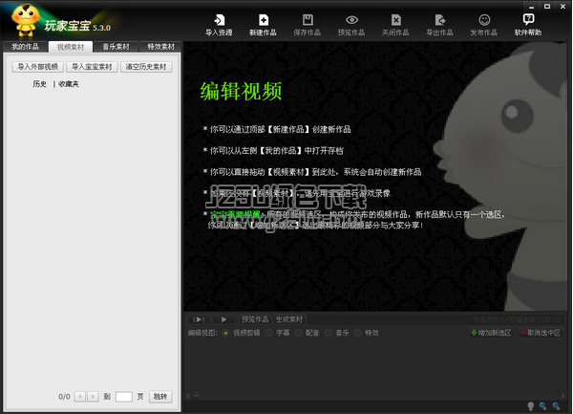The width and height of the screenshot is (573, 414).
Task: Click 增加新选区 add selection button
Action: click(492, 333)
